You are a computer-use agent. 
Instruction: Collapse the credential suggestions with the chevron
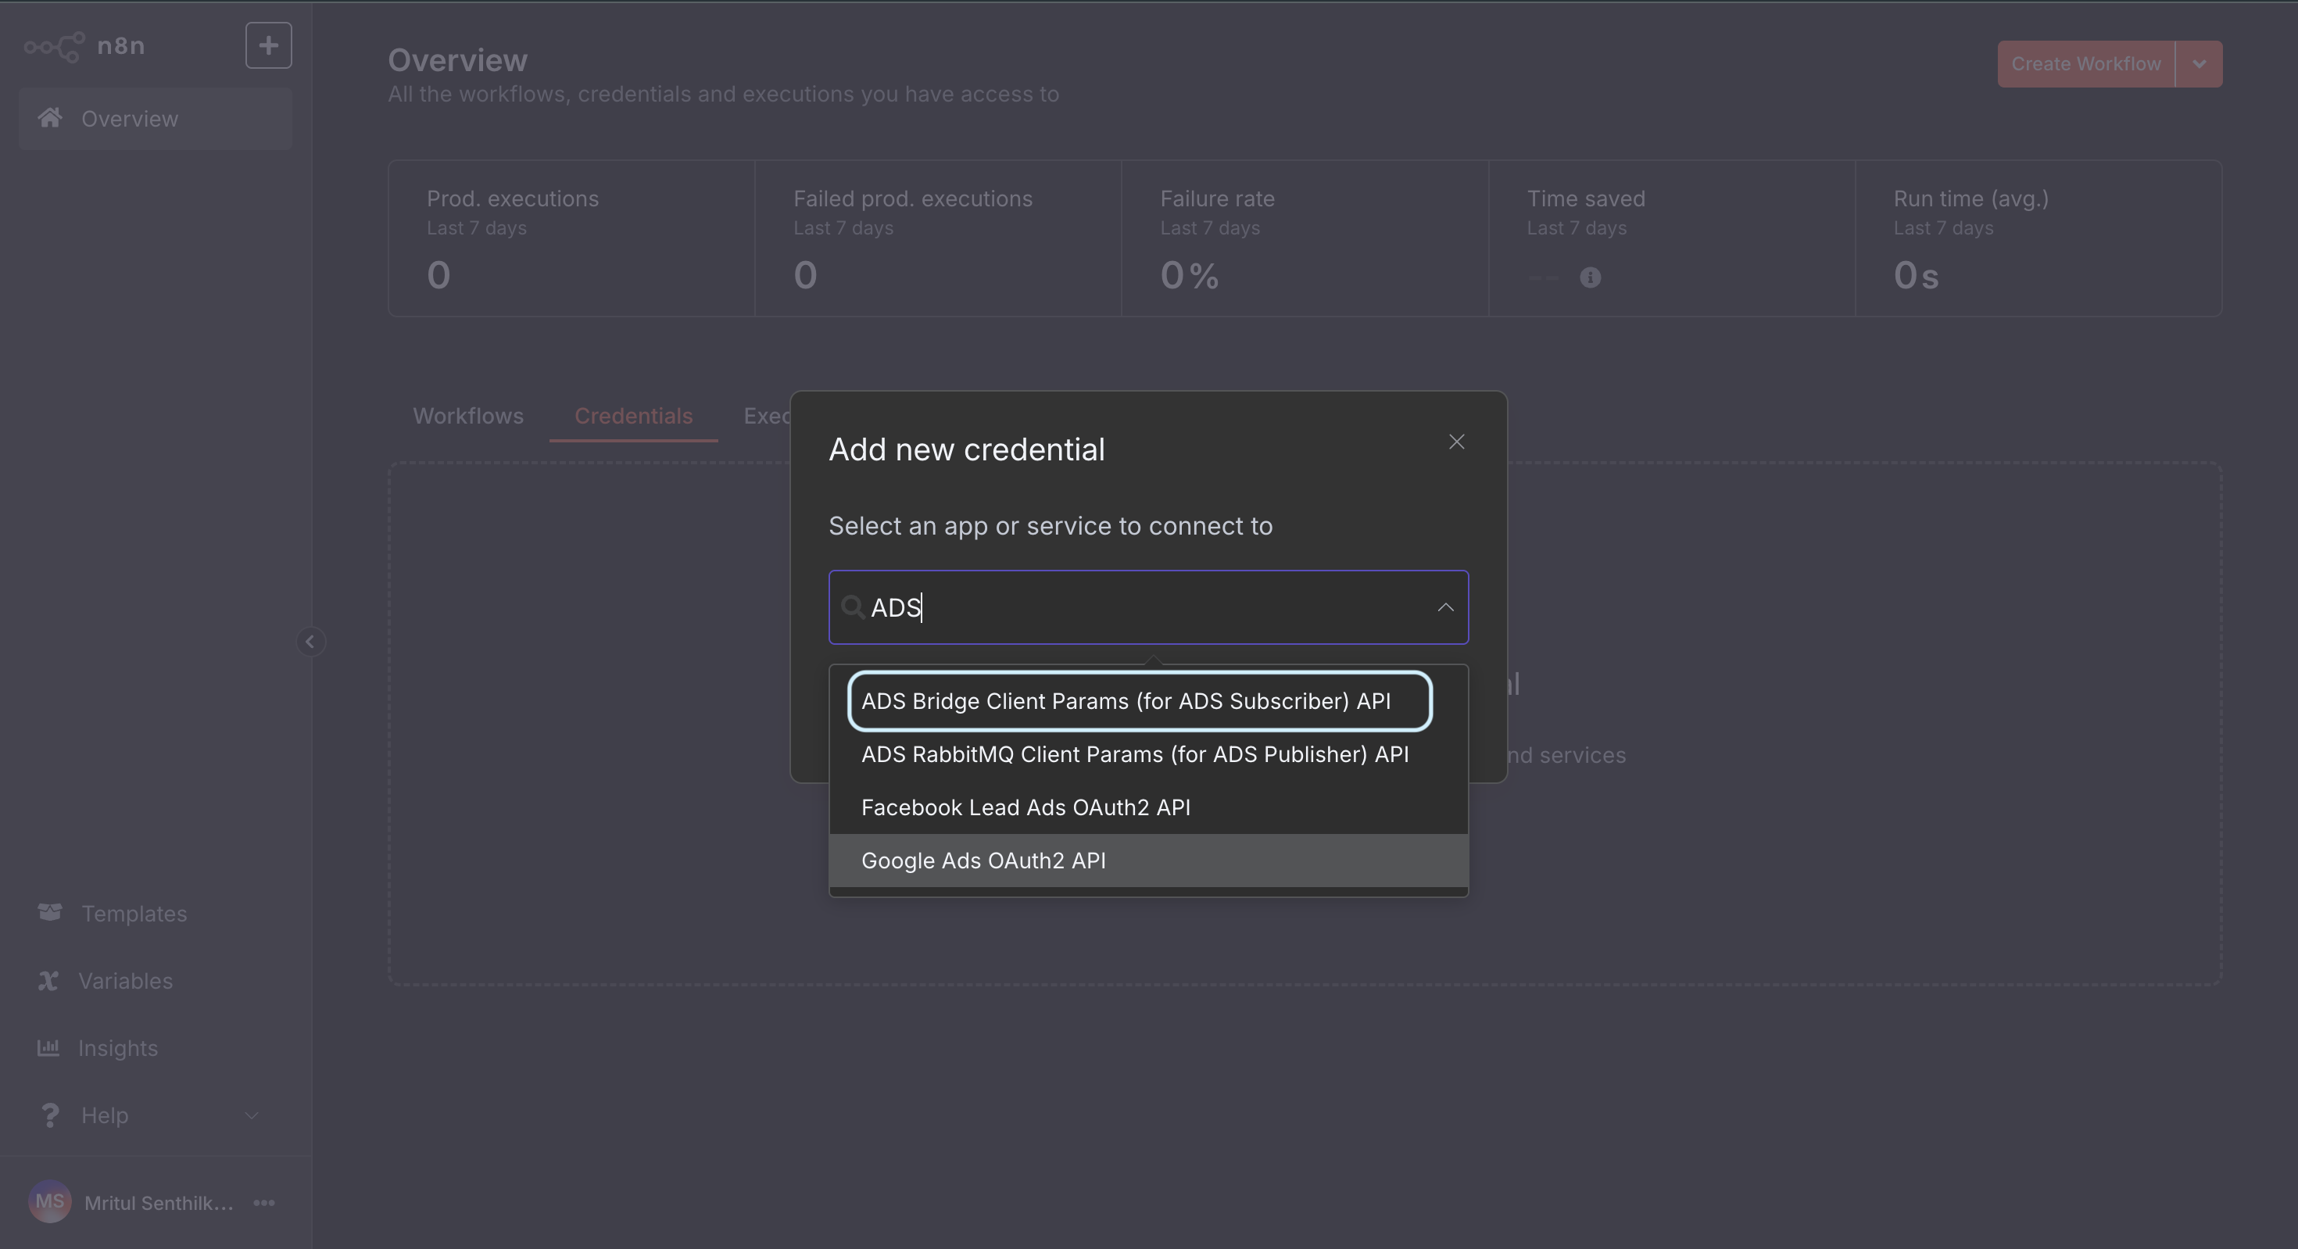click(x=1445, y=607)
